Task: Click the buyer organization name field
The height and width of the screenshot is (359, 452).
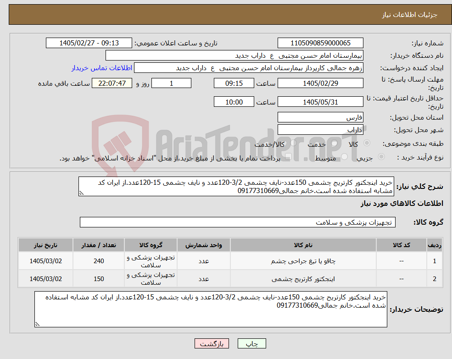Action: [x=234, y=55]
